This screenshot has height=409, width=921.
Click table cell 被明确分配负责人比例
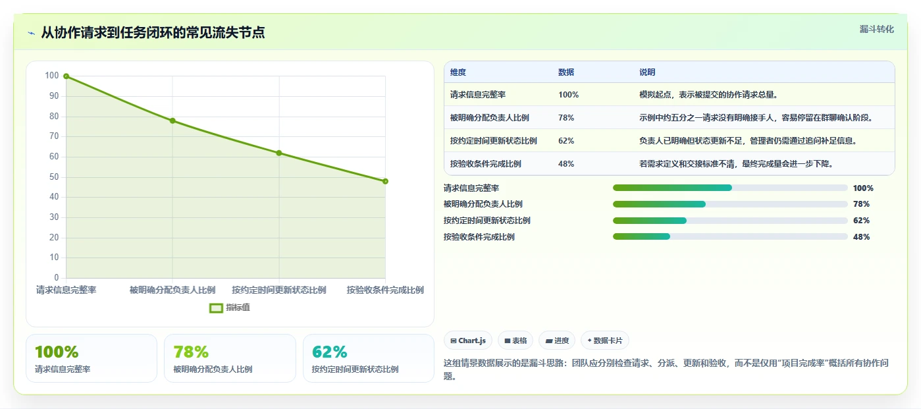click(x=490, y=118)
